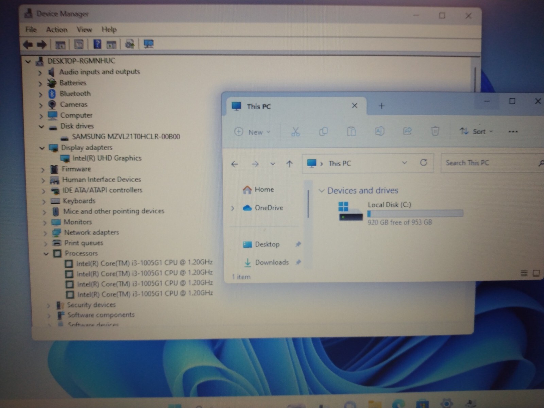This screenshot has height=408, width=544.
Task: Open the See more (three dots) menu
Action: pos(513,132)
